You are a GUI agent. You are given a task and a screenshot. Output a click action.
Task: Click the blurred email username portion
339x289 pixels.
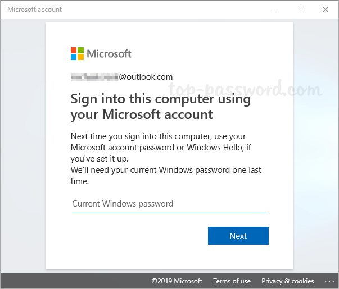pos(94,77)
